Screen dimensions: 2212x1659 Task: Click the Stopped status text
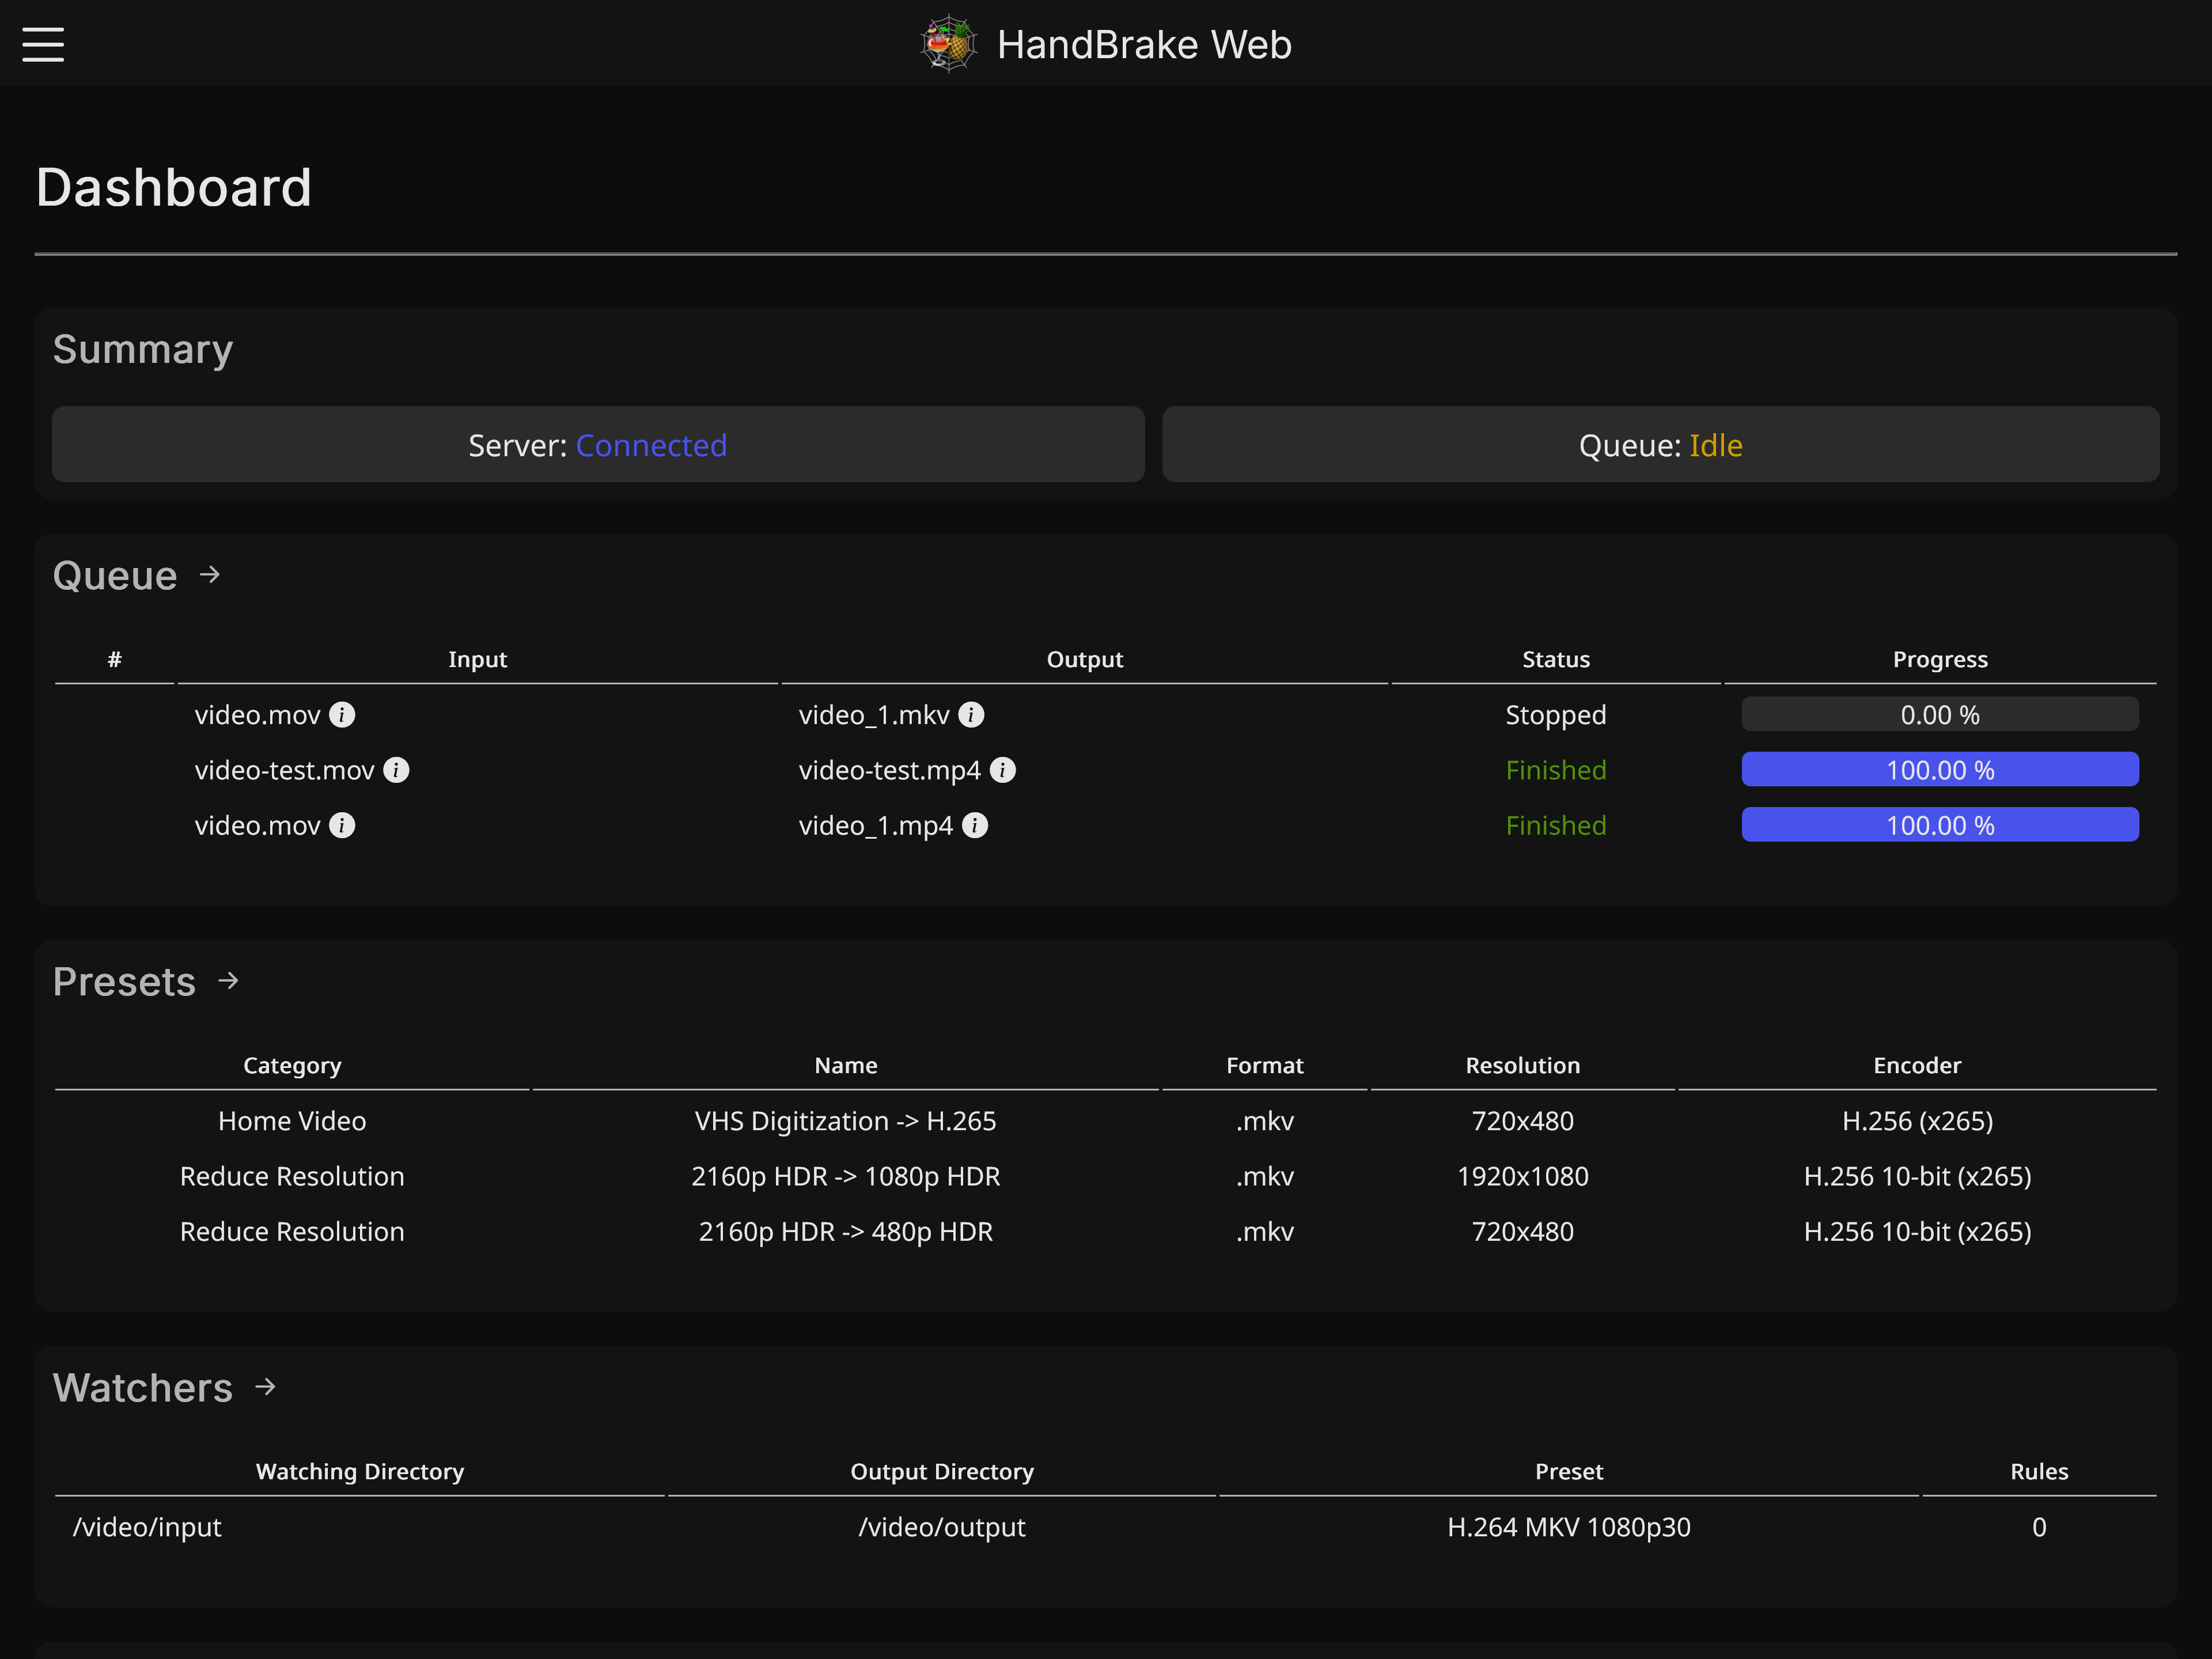(x=1556, y=714)
